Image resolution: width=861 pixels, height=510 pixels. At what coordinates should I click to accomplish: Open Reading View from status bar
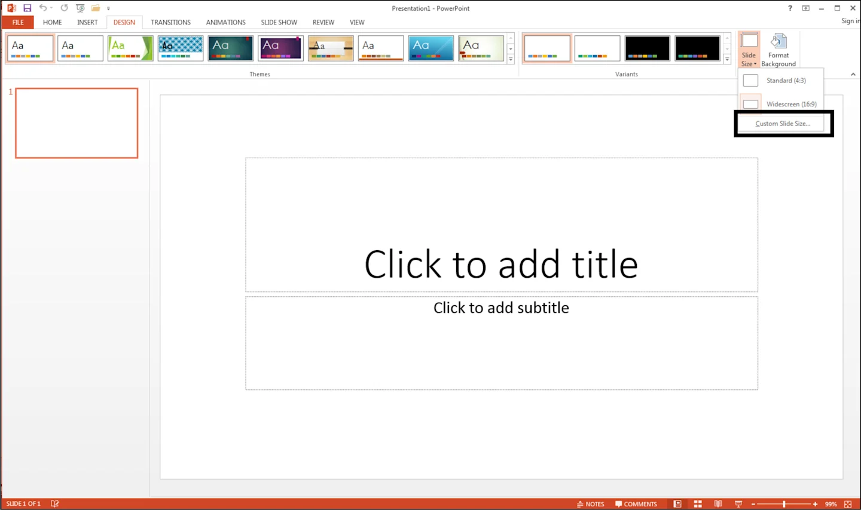[718, 503]
